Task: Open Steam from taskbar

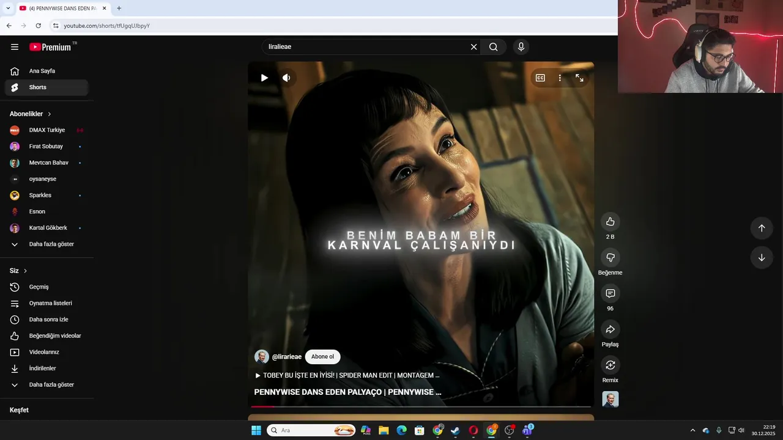Action: click(x=455, y=430)
